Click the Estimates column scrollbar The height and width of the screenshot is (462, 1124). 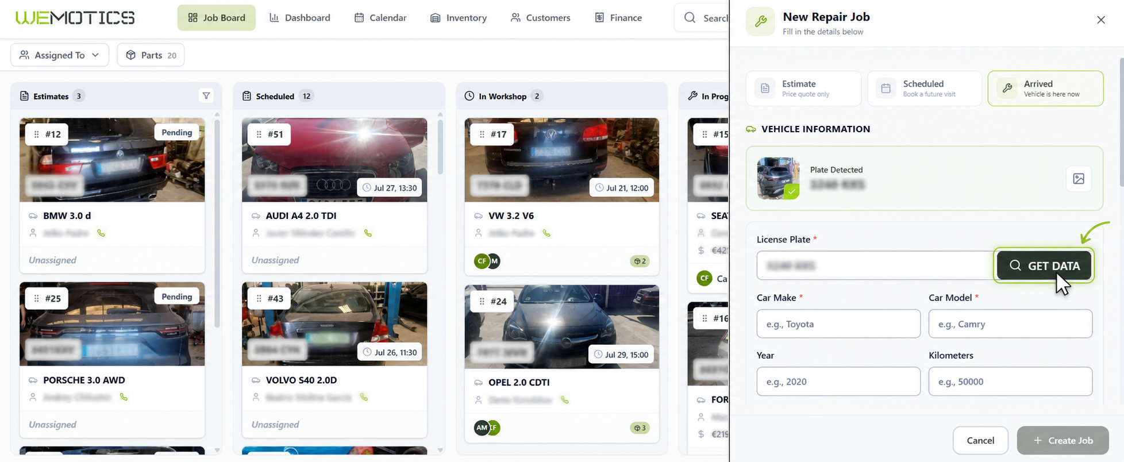(x=217, y=223)
